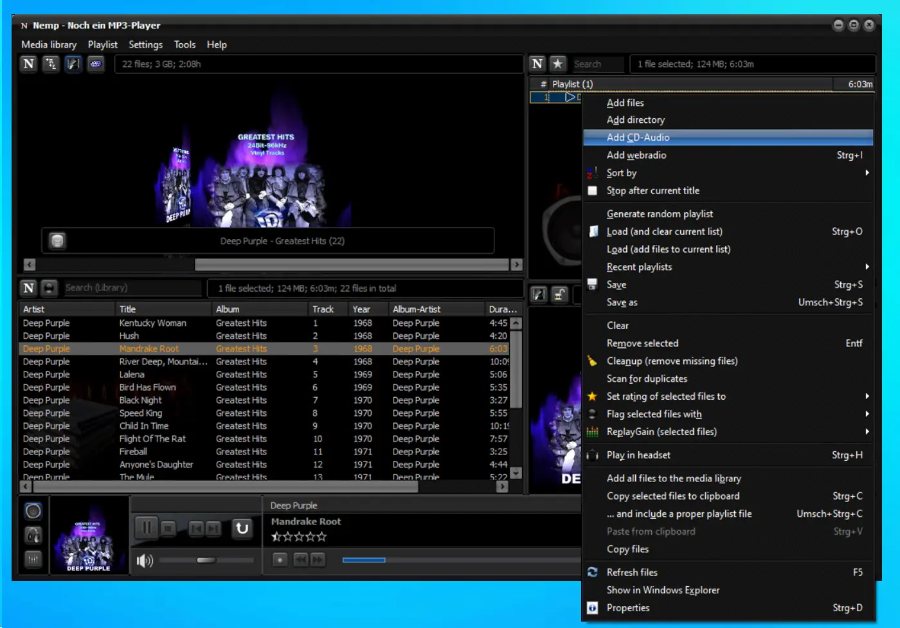Choose Add files from the context menu

pyautogui.click(x=728, y=103)
